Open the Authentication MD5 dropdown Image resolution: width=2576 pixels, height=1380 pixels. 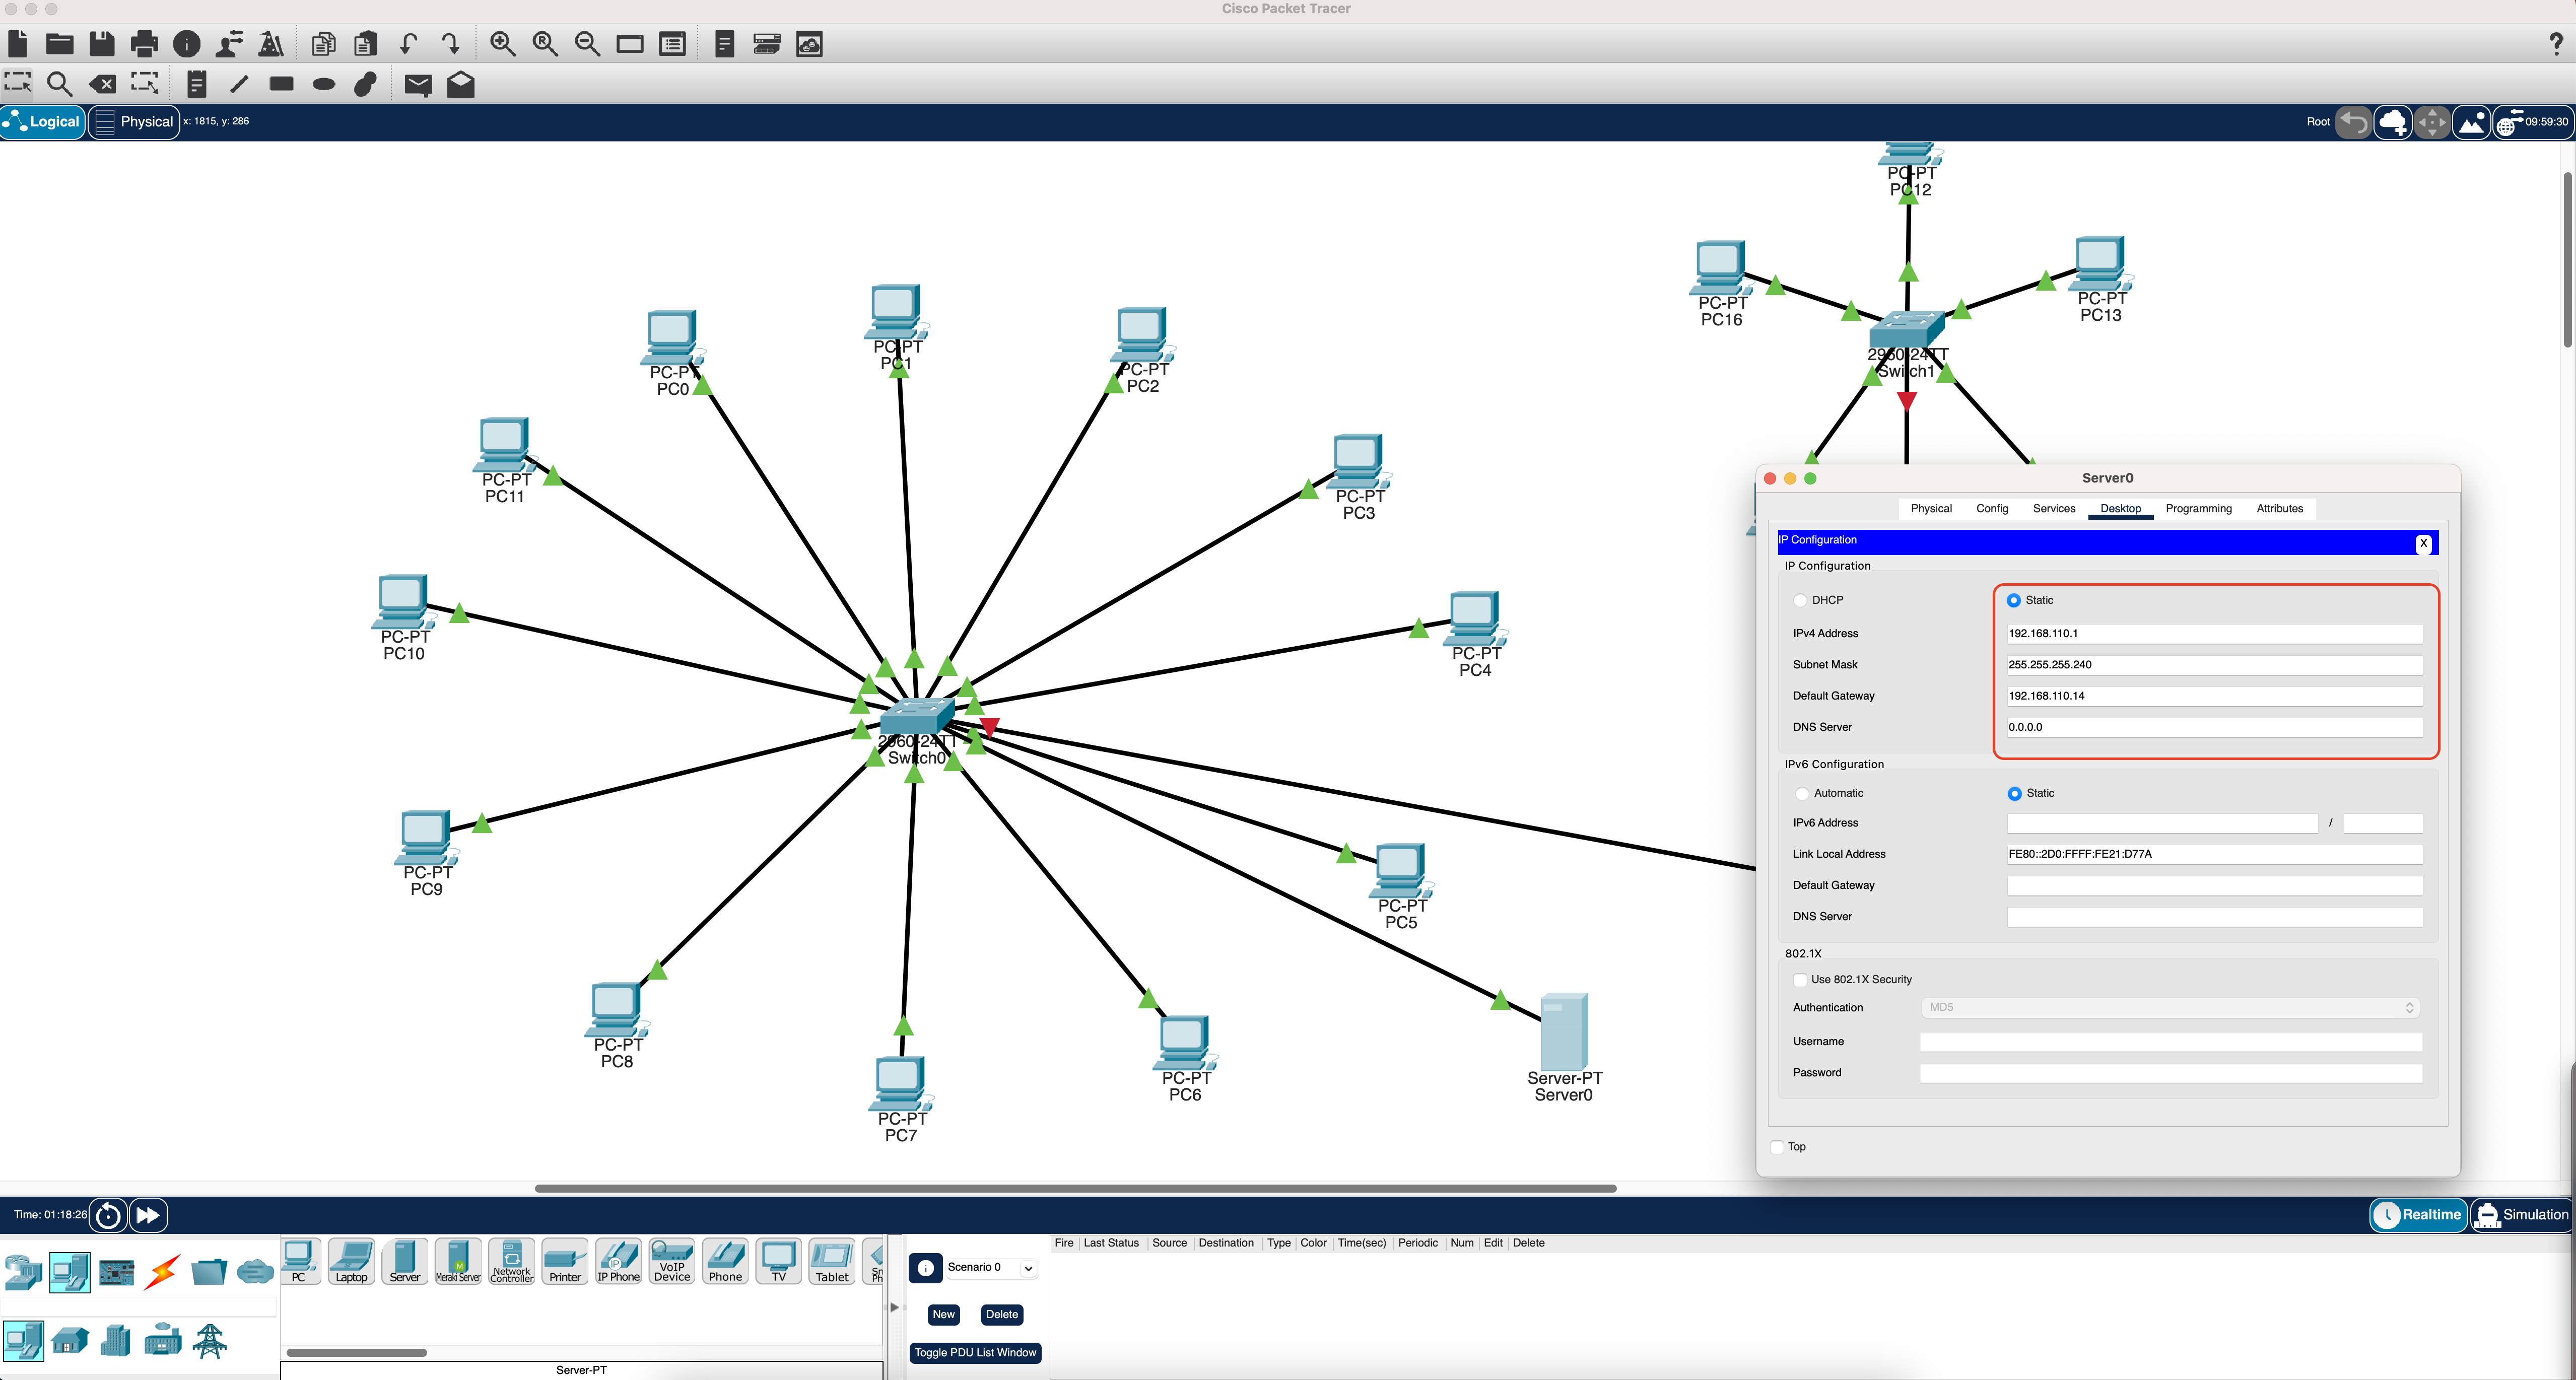(x=2170, y=1008)
